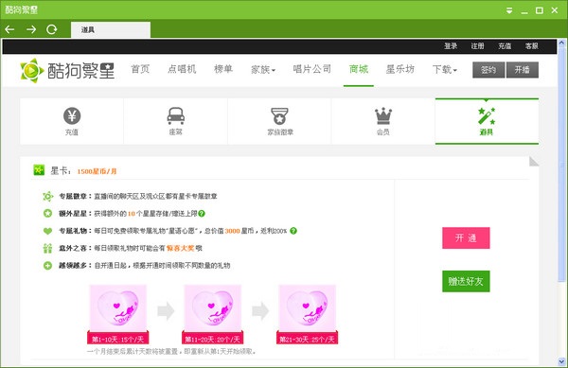The image size is (568, 368).
Task: Select the 道具 magic wand category
Action: (x=487, y=121)
